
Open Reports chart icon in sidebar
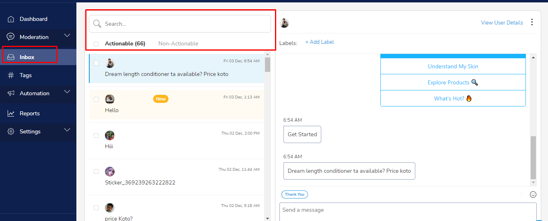pos(11,113)
